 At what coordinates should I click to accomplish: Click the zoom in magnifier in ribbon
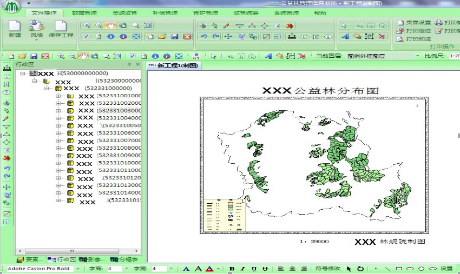(x=87, y=25)
